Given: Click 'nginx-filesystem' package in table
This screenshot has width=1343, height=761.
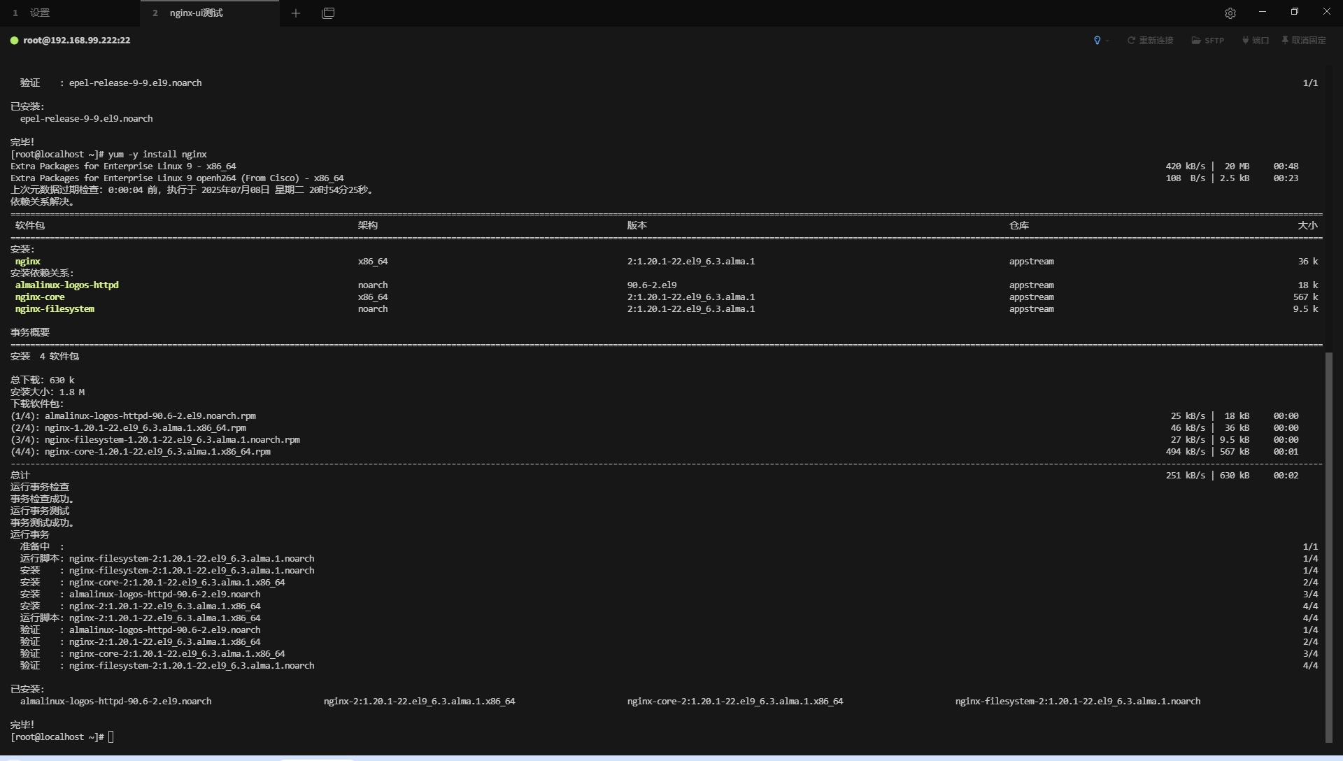Looking at the screenshot, I should pos(55,309).
